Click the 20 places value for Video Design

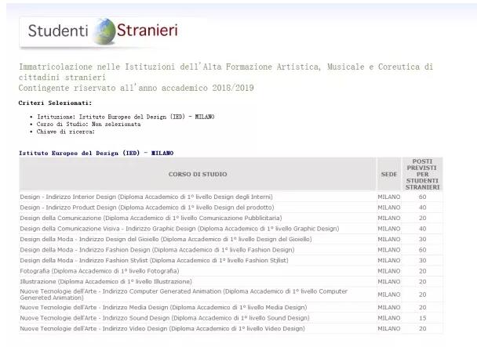(422, 328)
